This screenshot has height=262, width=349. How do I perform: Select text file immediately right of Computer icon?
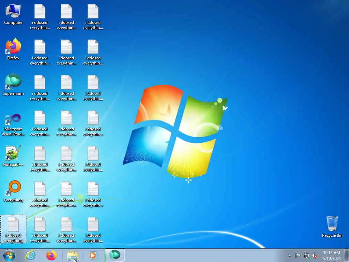click(40, 17)
